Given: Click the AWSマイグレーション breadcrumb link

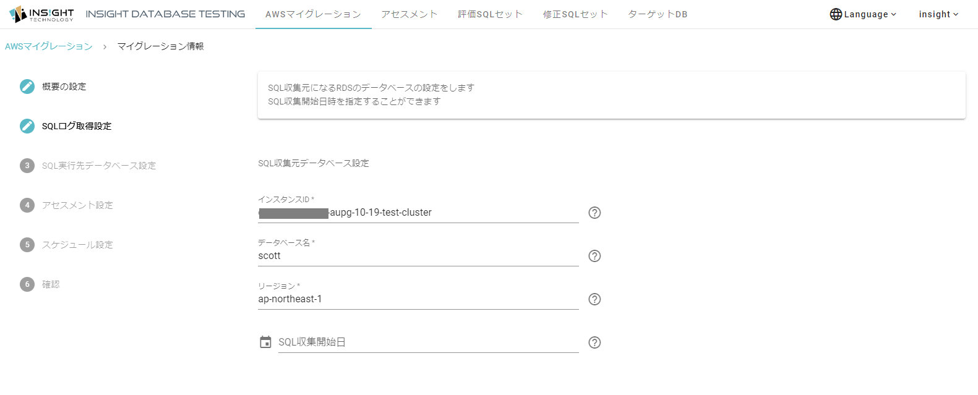Looking at the screenshot, I should [x=49, y=46].
